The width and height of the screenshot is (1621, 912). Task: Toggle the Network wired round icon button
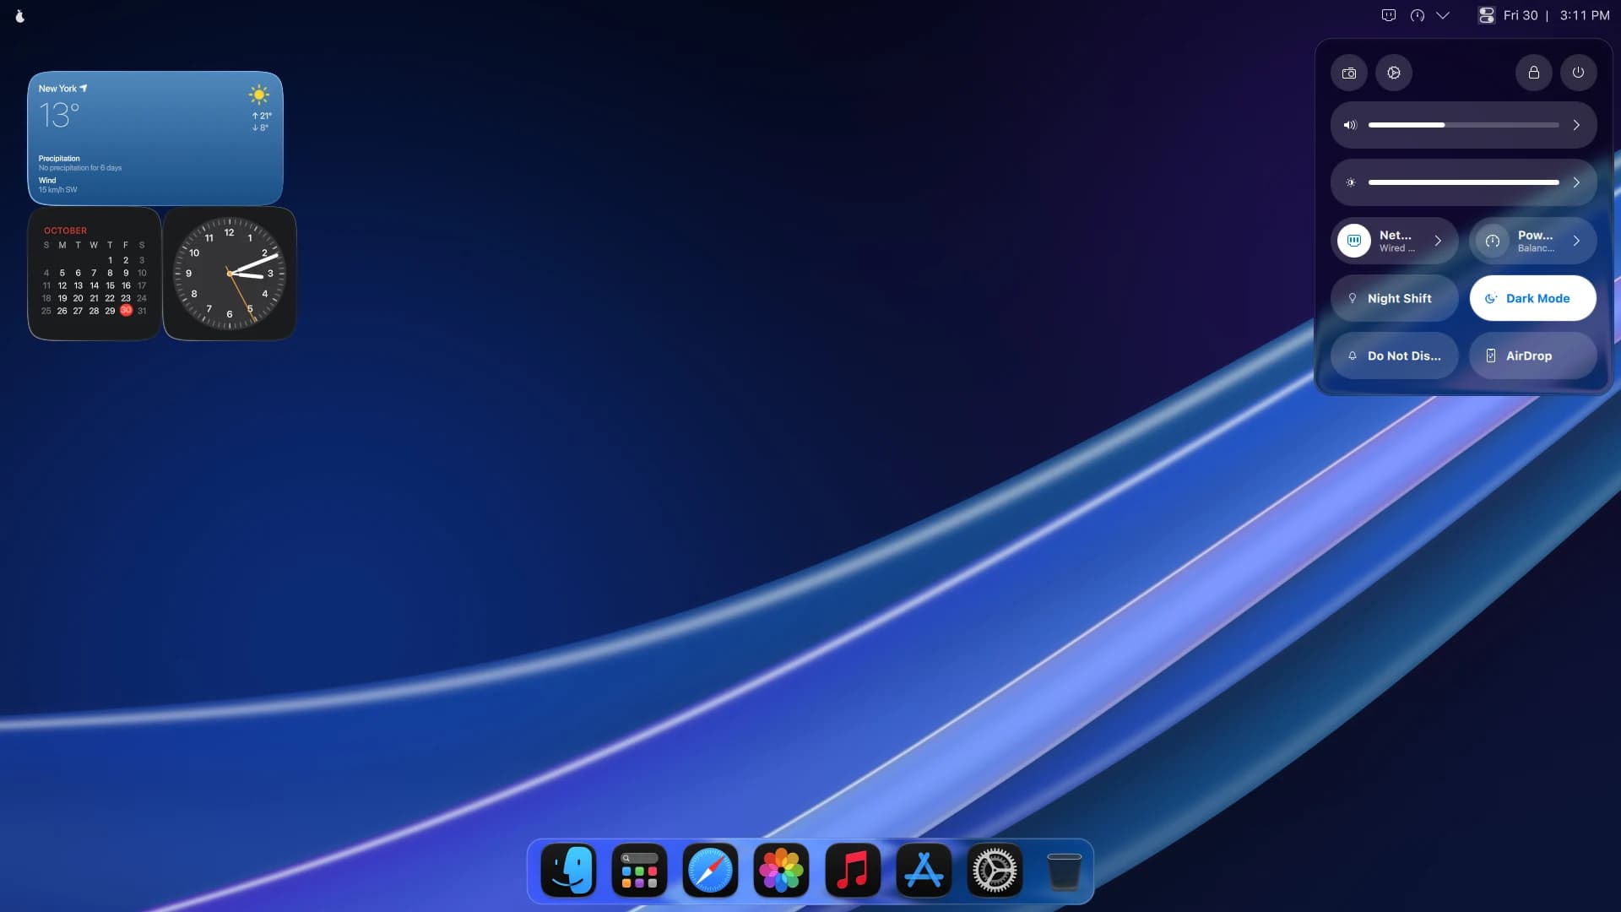(1354, 241)
